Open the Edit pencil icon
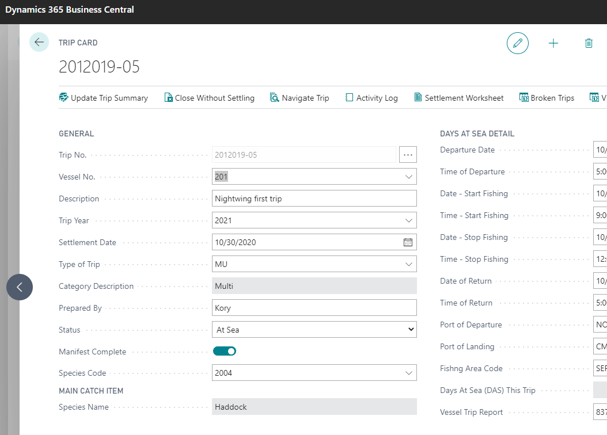607x435 pixels. tap(517, 43)
